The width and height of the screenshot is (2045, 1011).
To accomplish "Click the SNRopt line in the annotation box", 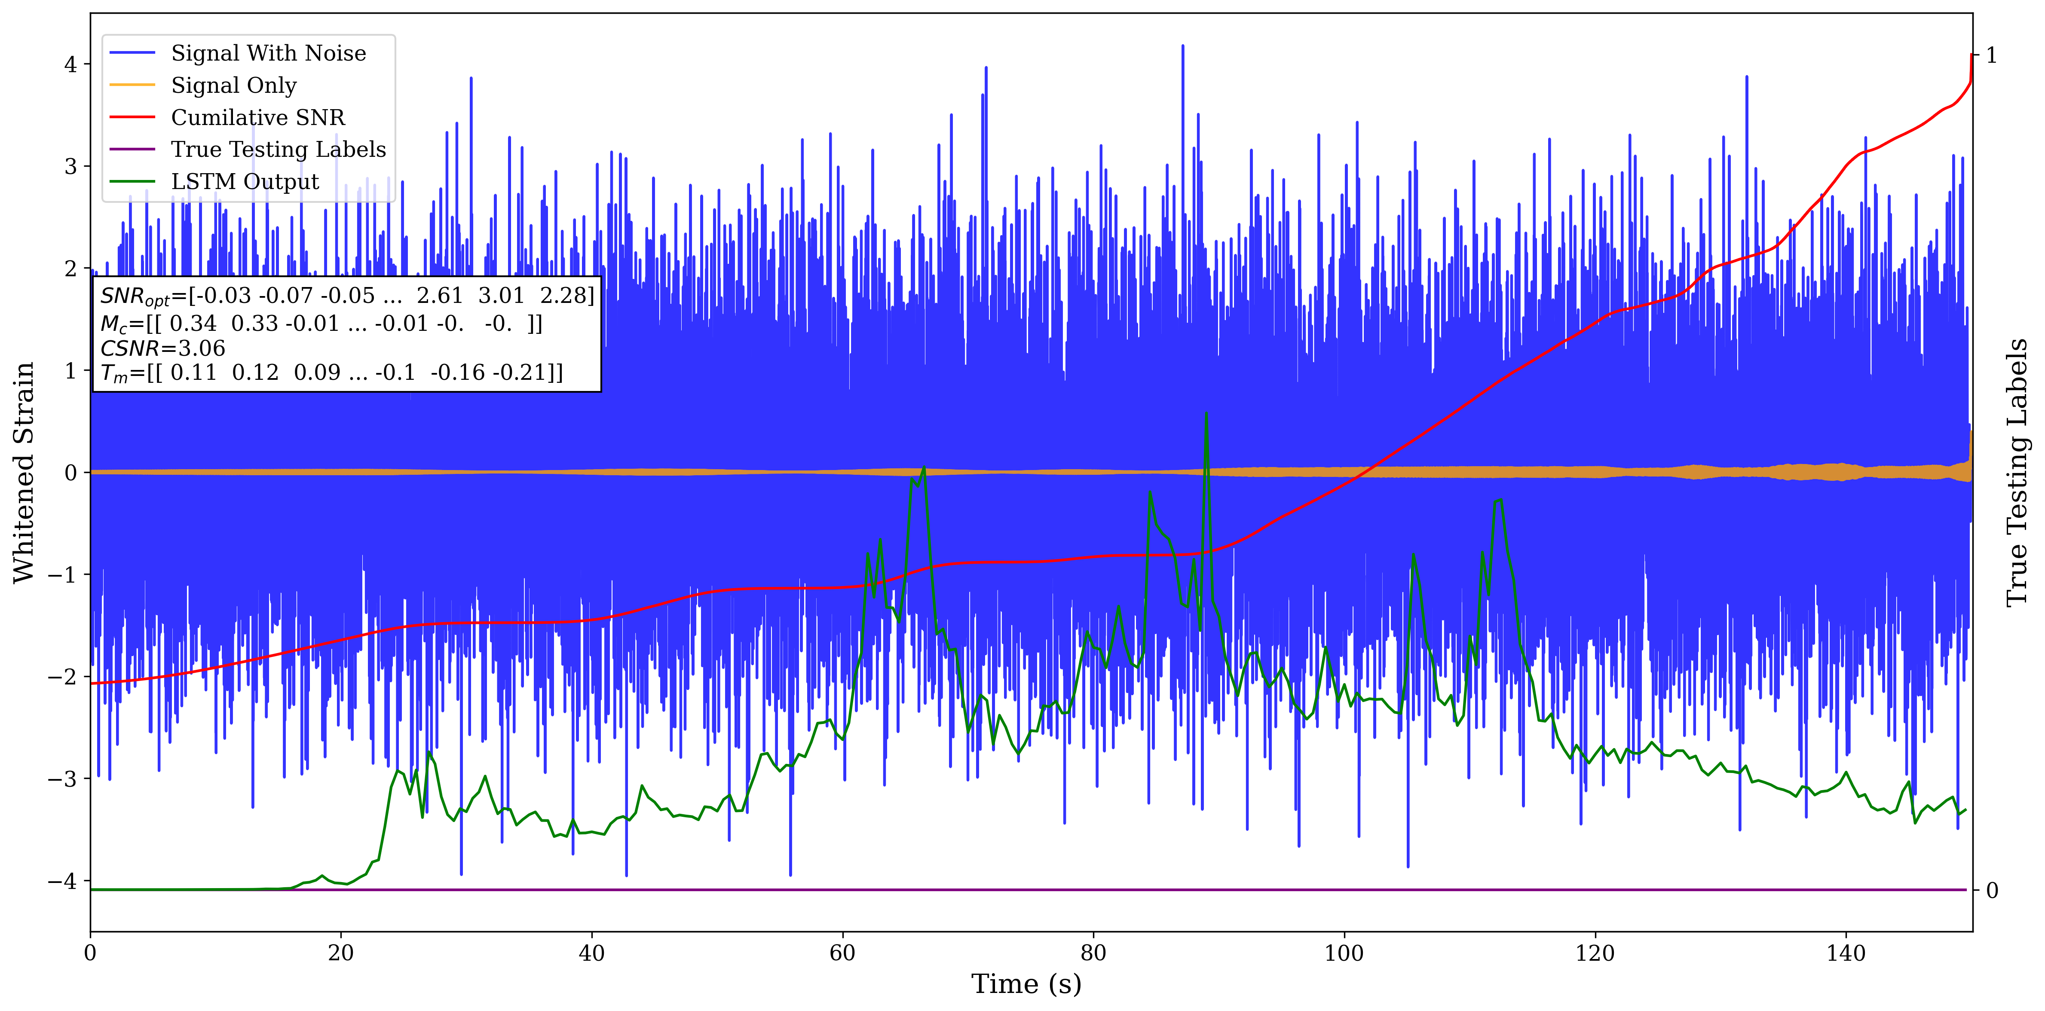I will 347,296.
